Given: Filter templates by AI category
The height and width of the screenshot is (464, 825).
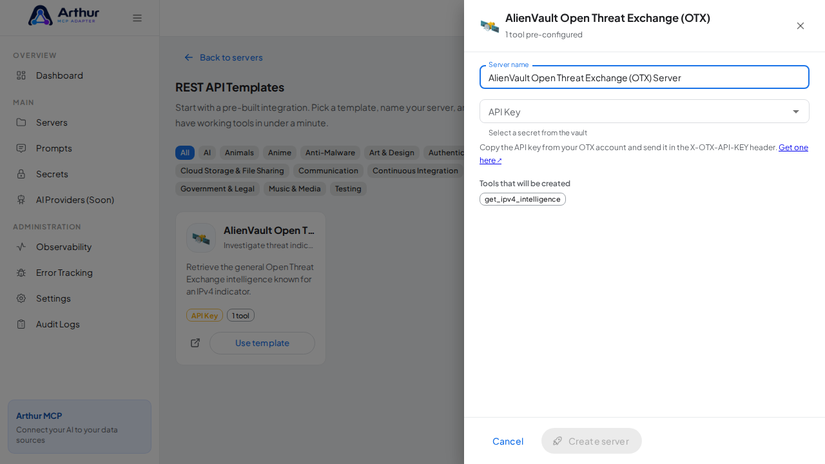Looking at the screenshot, I should [207, 153].
